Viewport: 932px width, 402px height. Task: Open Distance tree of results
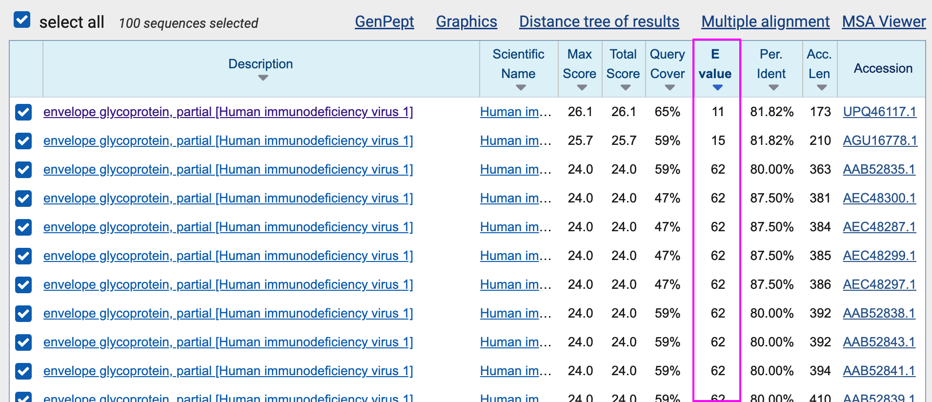tap(599, 21)
